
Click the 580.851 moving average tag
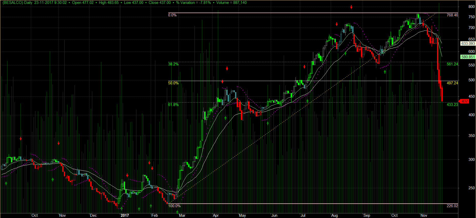[x=468, y=57]
